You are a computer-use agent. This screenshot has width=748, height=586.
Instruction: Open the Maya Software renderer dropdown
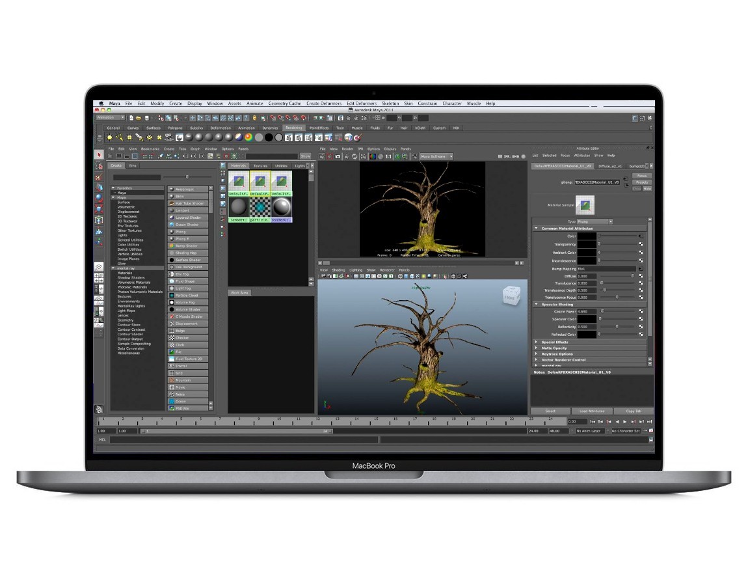pos(436,156)
